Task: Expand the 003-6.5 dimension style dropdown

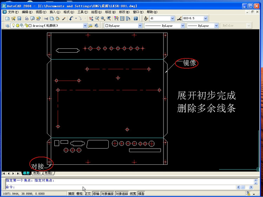Action: point(205,19)
